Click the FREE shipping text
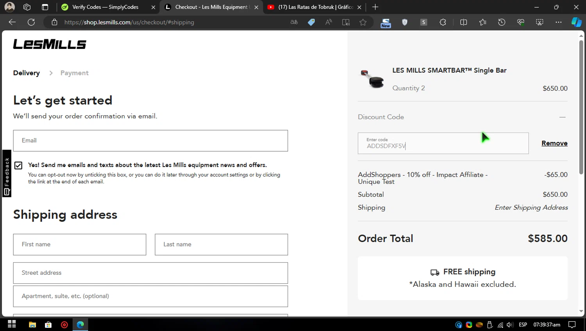The width and height of the screenshot is (586, 331). (469, 272)
